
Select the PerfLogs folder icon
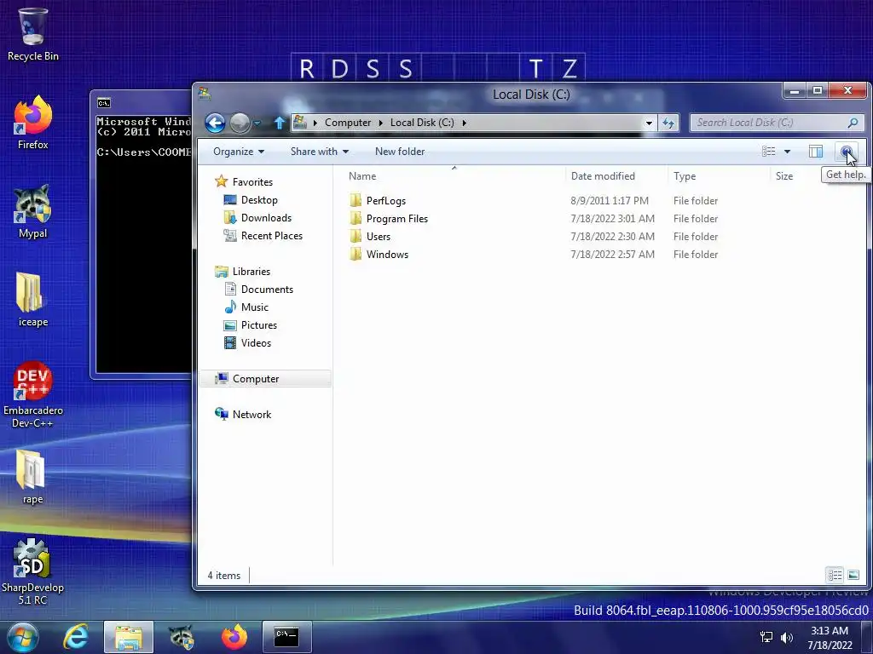[x=356, y=200]
